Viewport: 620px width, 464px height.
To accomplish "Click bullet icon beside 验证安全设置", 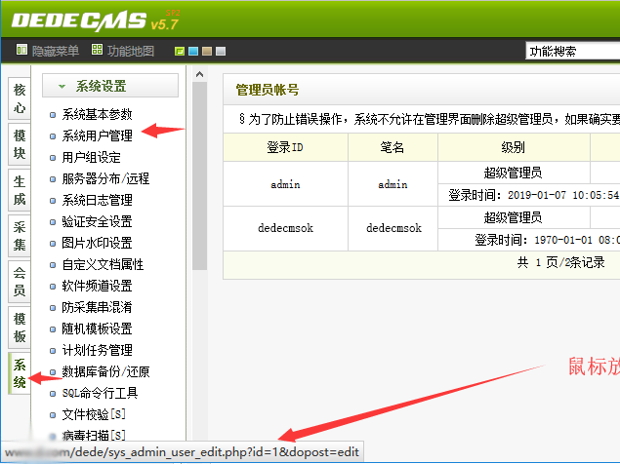I will click(x=53, y=222).
